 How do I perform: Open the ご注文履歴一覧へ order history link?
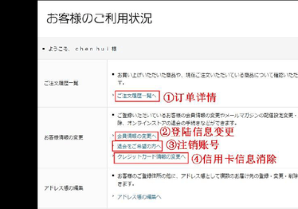[137, 96]
